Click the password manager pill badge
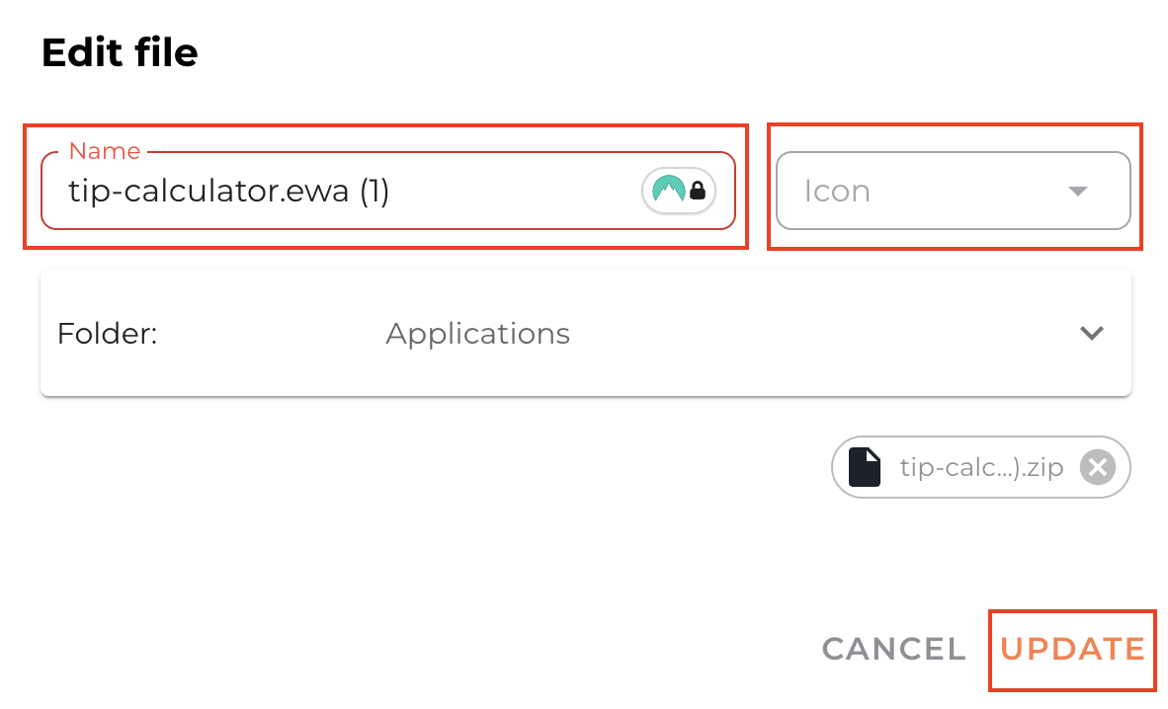This screenshot has height=709, width=1168. 679,191
